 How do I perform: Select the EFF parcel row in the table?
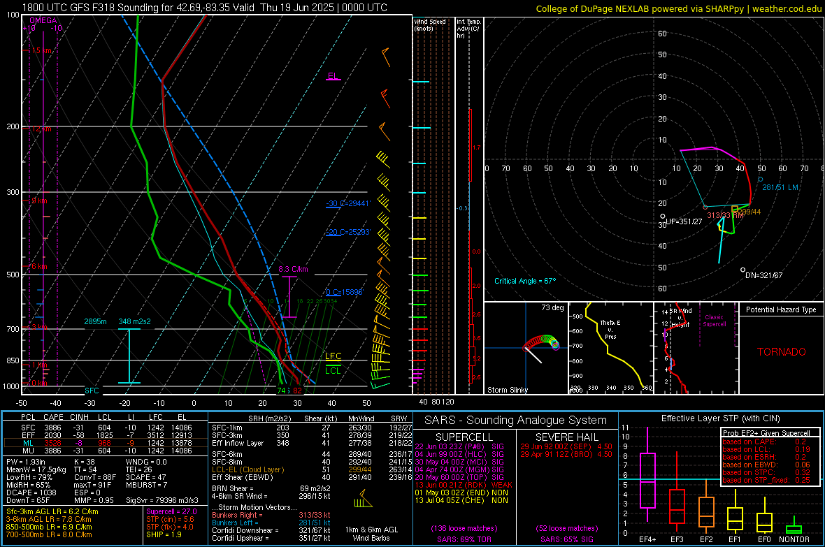click(x=106, y=435)
